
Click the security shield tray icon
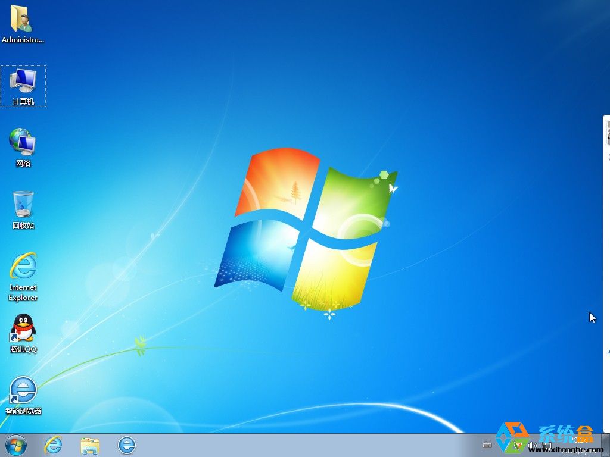click(518, 445)
